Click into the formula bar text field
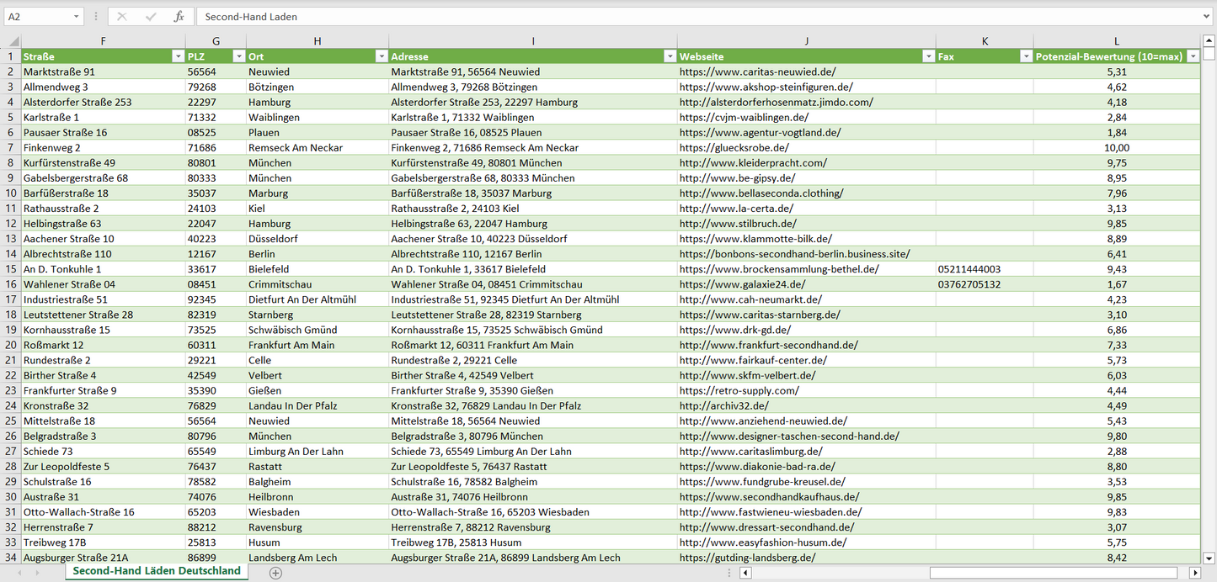 674,17
